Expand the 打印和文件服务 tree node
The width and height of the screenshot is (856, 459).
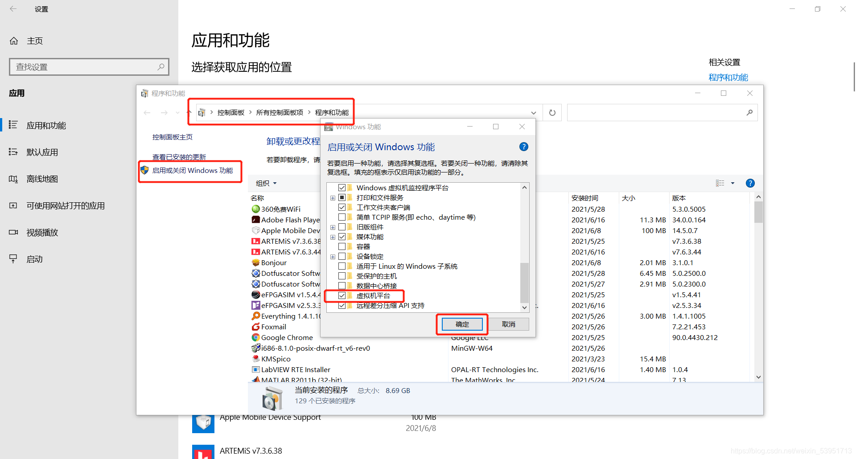[333, 198]
